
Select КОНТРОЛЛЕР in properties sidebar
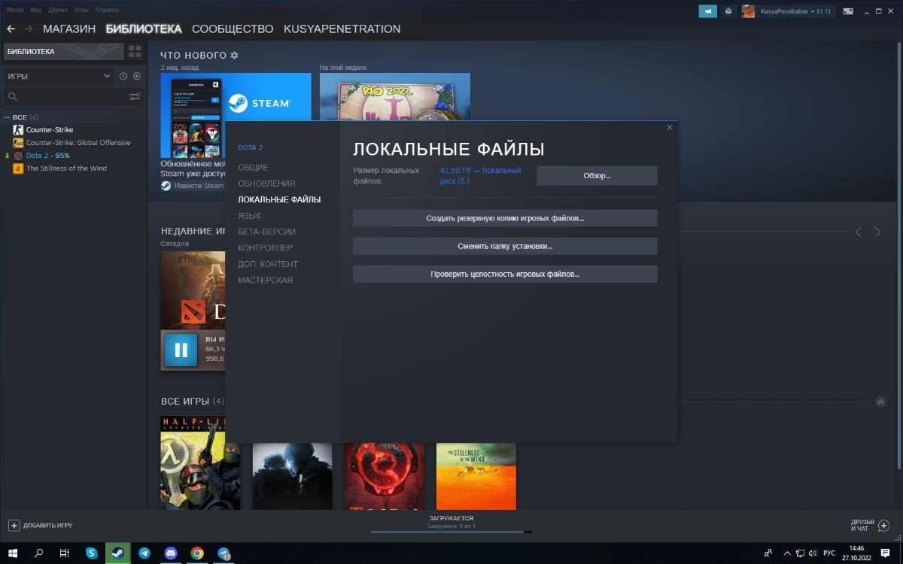[265, 248]
